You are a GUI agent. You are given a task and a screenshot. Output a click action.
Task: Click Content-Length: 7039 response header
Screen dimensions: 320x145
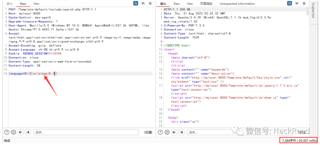click(182, 38)
